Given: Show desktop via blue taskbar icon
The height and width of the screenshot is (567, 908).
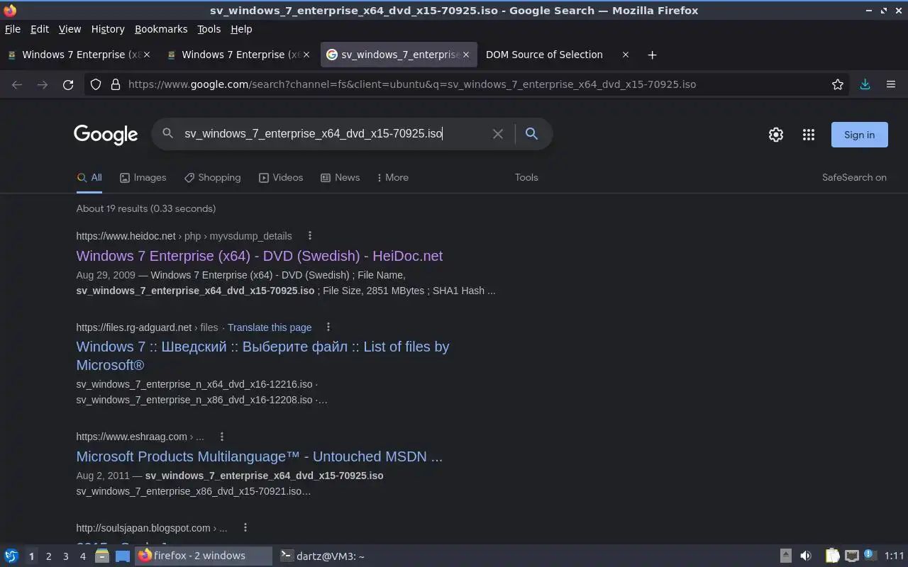Looking at the screenshot, I should pyautogui.click(x=123, y=556).
